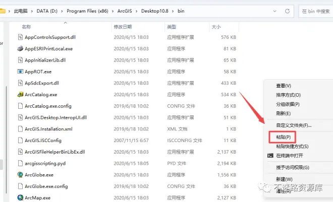Click the ArcGIS.ISCConfig file icon

pos(20,140)
